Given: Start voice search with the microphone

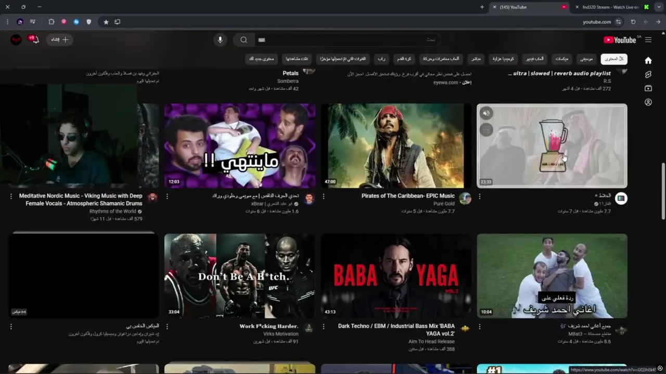Looking at the screenshot, I should click(x=220, y=40).
